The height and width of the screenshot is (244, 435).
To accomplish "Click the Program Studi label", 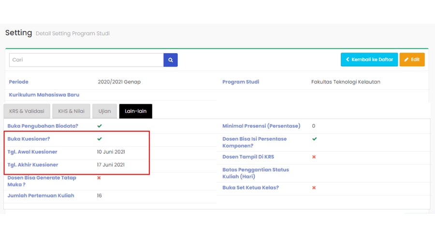I will [x=241, y=82].
